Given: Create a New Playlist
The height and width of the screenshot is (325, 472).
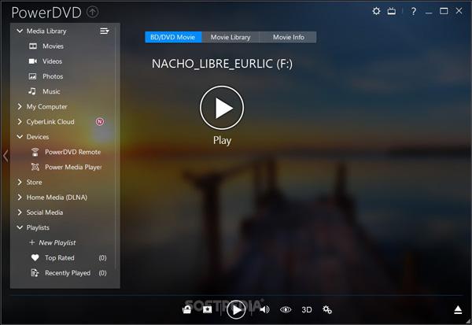Looking at the screenshot, I should (x=53, y=242).
